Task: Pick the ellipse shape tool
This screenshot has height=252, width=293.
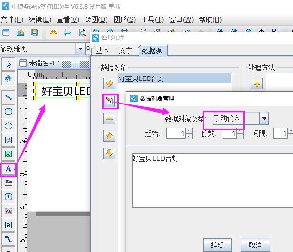Action: pyautogui.click(x=8, y=126)
